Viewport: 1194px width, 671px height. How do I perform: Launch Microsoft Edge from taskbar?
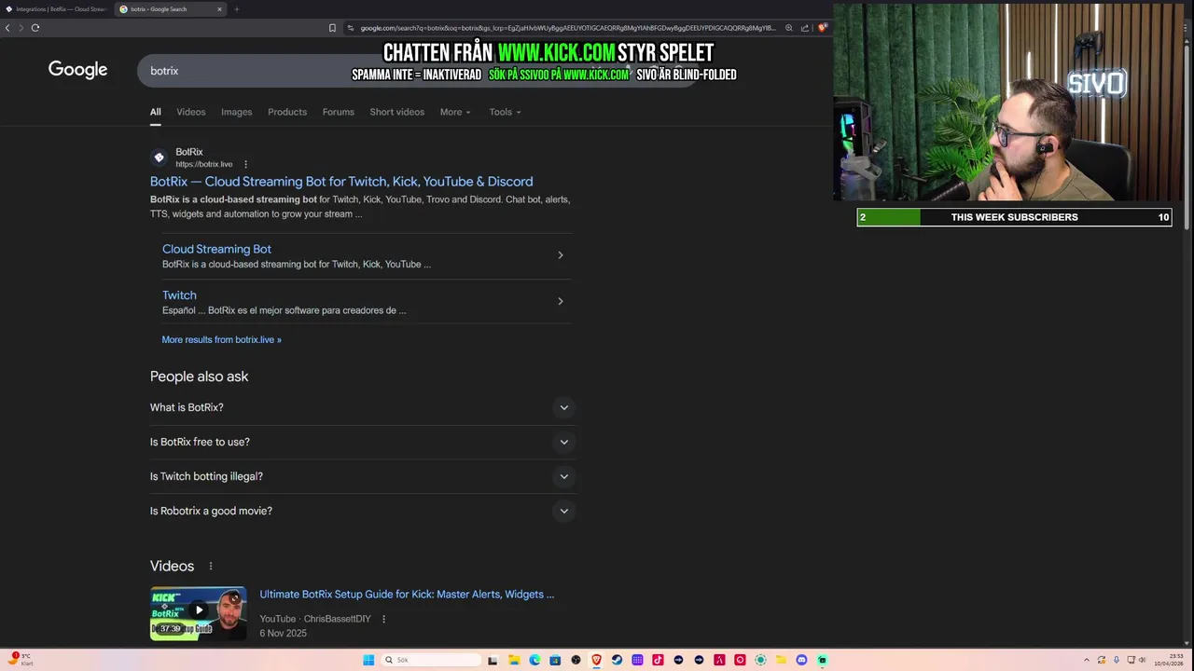(x=535, y=660)
